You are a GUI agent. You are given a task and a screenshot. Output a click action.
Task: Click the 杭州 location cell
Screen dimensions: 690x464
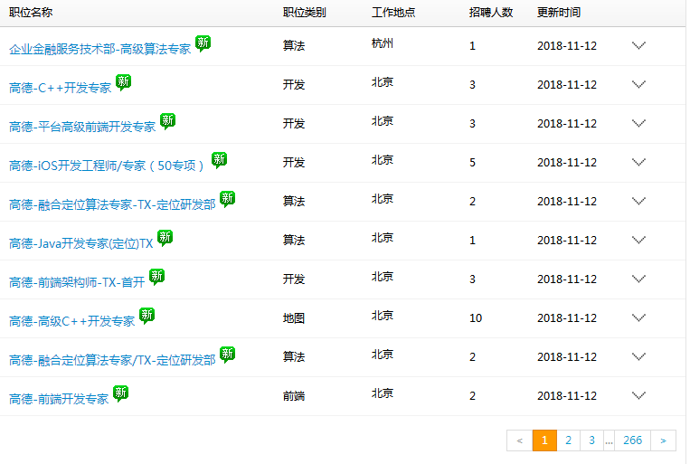[x=383, y=43]
